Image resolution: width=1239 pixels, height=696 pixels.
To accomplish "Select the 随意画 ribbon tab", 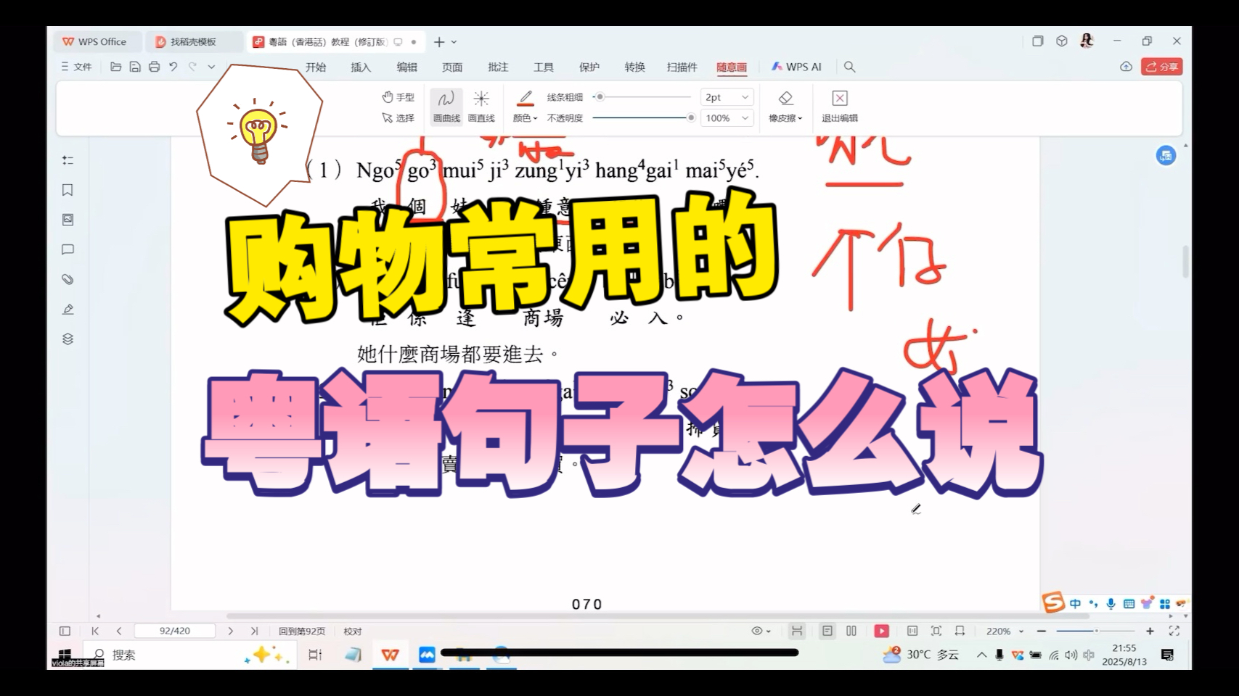I will click(x=732, y=67).
